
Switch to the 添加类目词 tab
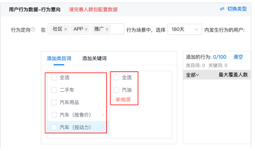[x=59, y=58]
